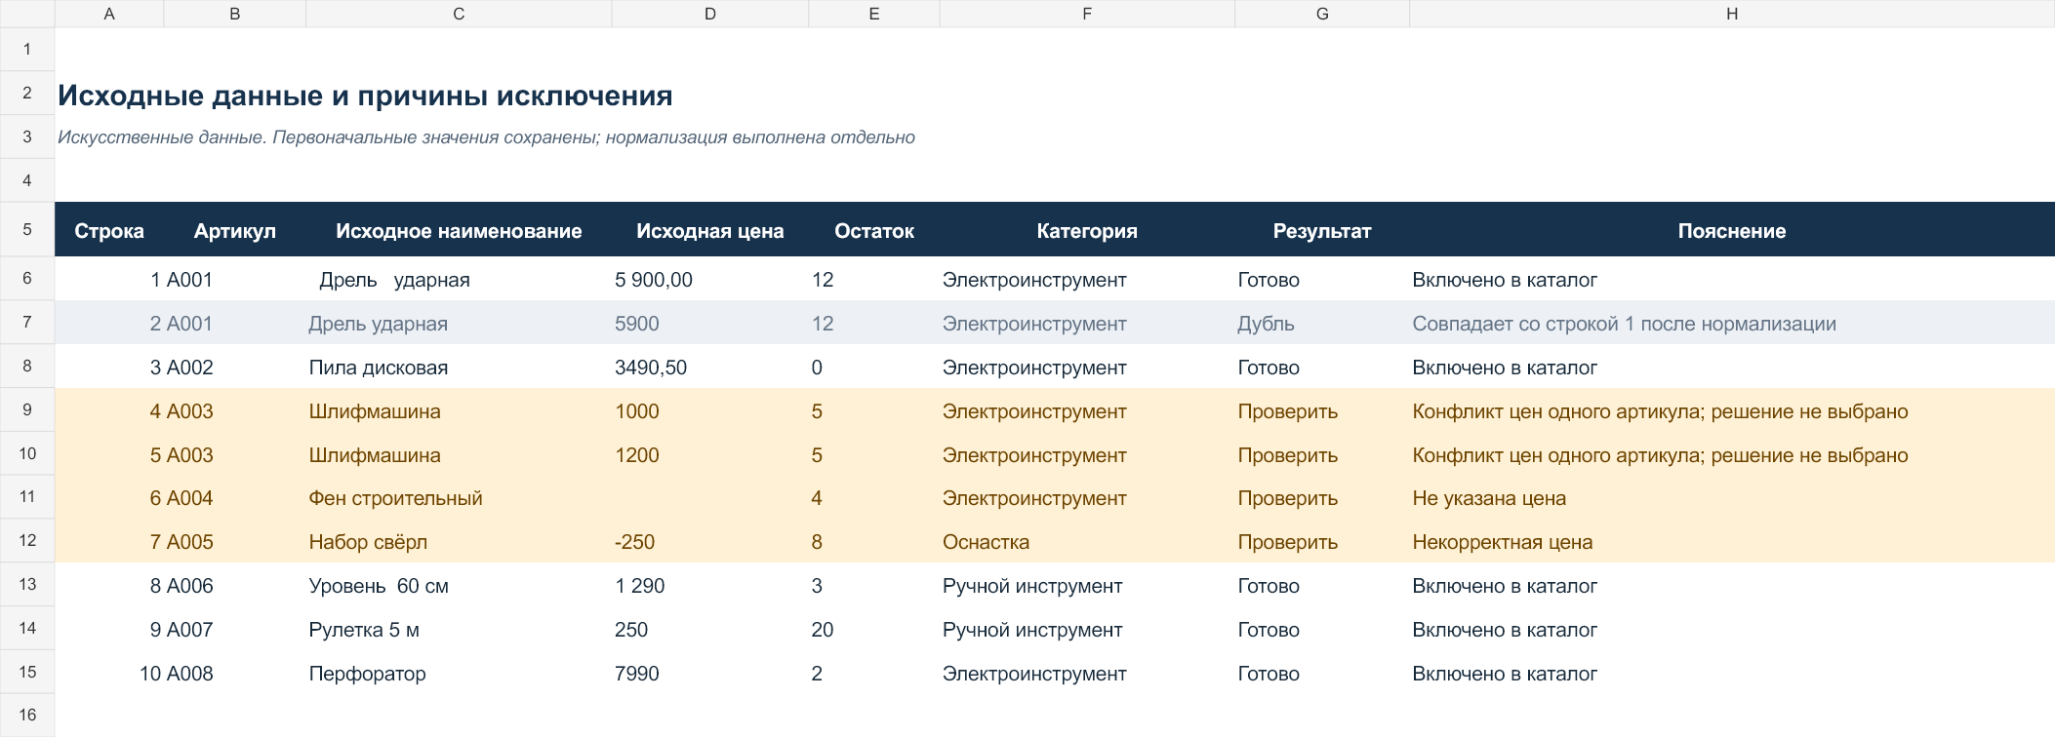The height and width of the screenshot is (737, 2055).
Task: Click the "Исходная цена" header cell
Action: (x=710, y=231)
